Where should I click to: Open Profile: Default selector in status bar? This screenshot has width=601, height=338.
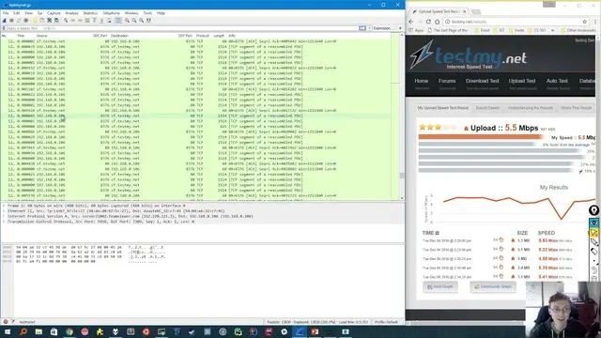point(386,322)
